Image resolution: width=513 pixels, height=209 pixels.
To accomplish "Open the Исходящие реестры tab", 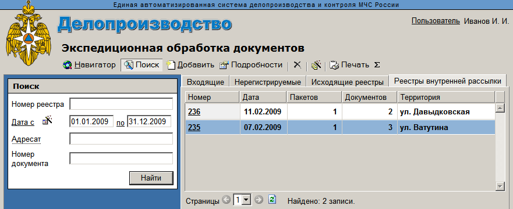I will (348, 82).
